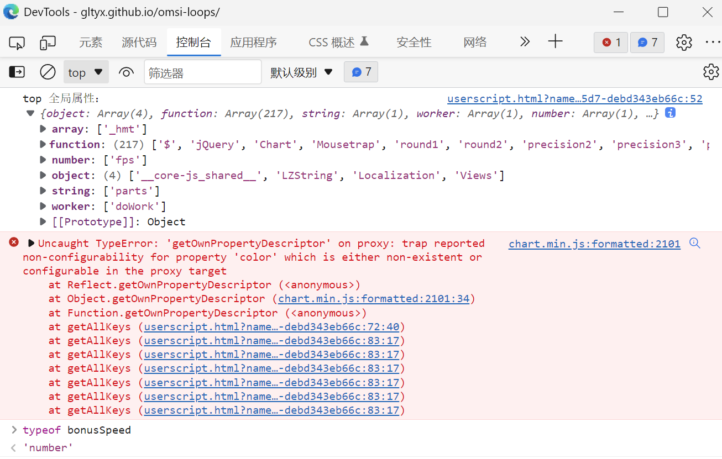Open the 1 error counter badge

point(611,43)
